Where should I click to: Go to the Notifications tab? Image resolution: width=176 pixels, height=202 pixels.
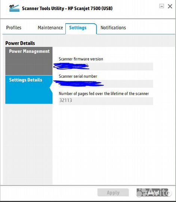pos(113,28)
